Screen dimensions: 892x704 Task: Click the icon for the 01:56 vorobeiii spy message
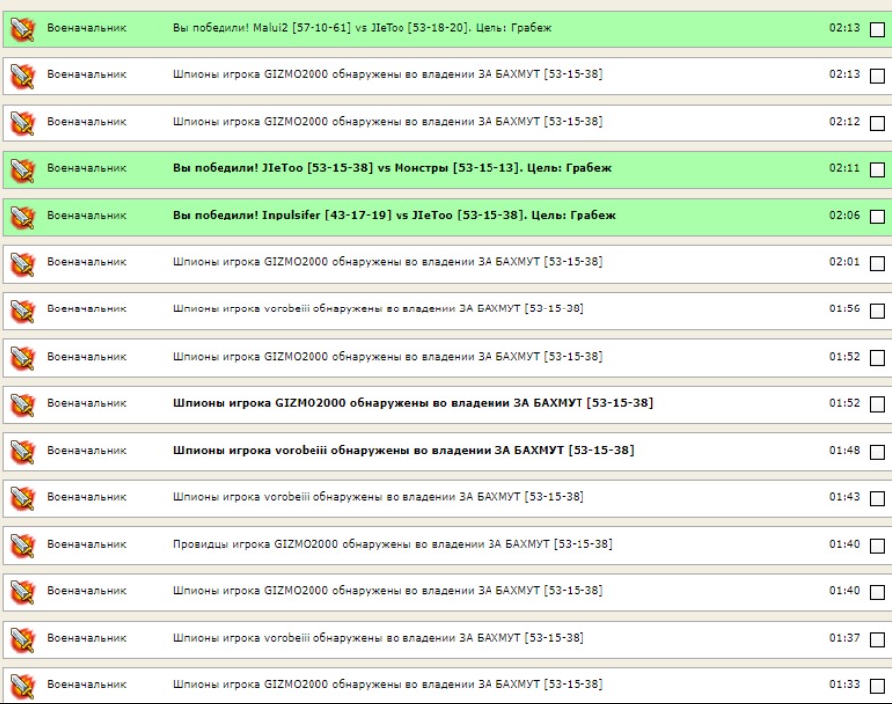tap(22, 310)
